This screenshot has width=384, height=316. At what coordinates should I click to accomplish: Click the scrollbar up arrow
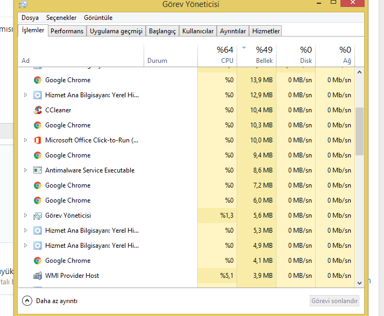(x=359, y=72)
